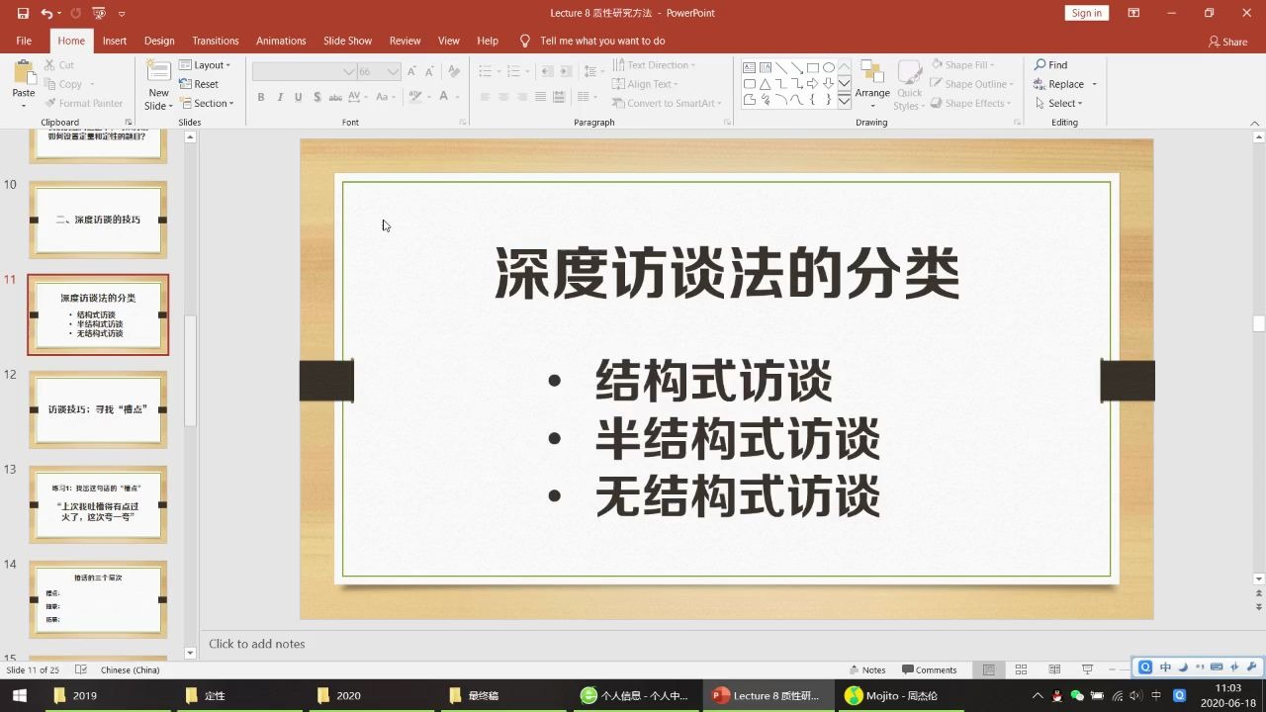Image resolution: width=1266 pixels, height=712 pixels.
Task: Collapse the ribbon chevron
Action: click(1256, 123)
